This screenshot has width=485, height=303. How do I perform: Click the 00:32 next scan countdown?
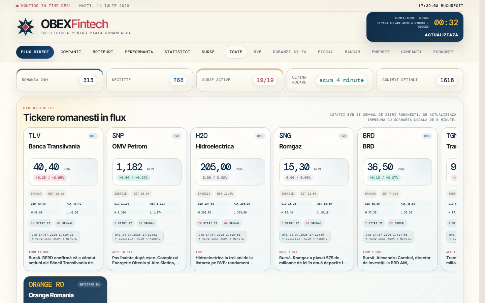tap(446, 23)
